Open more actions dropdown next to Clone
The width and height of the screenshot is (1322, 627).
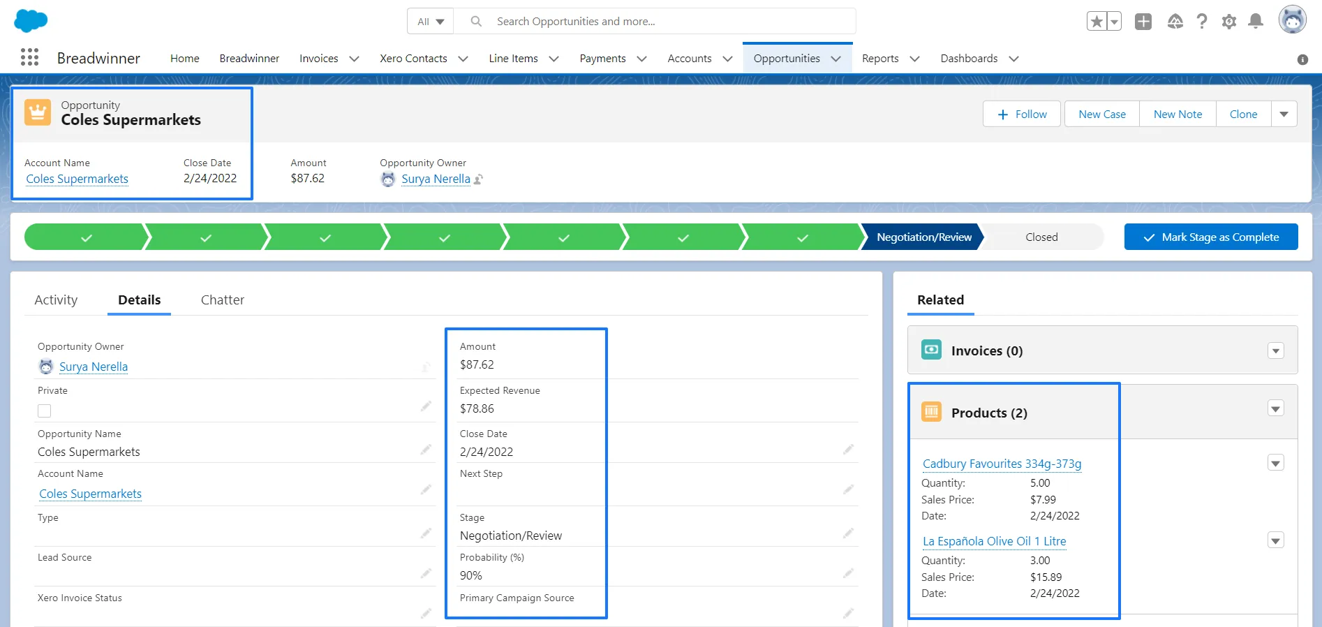click(x=1284, y=114)
